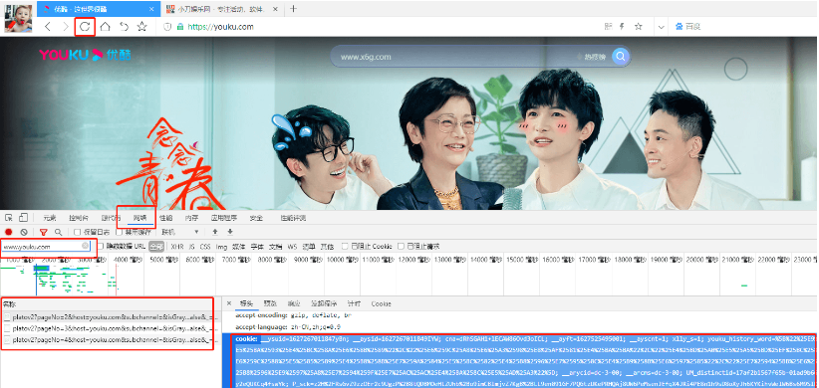
Task: Click the export HAR download arrow icon
Action: point(230,232)
